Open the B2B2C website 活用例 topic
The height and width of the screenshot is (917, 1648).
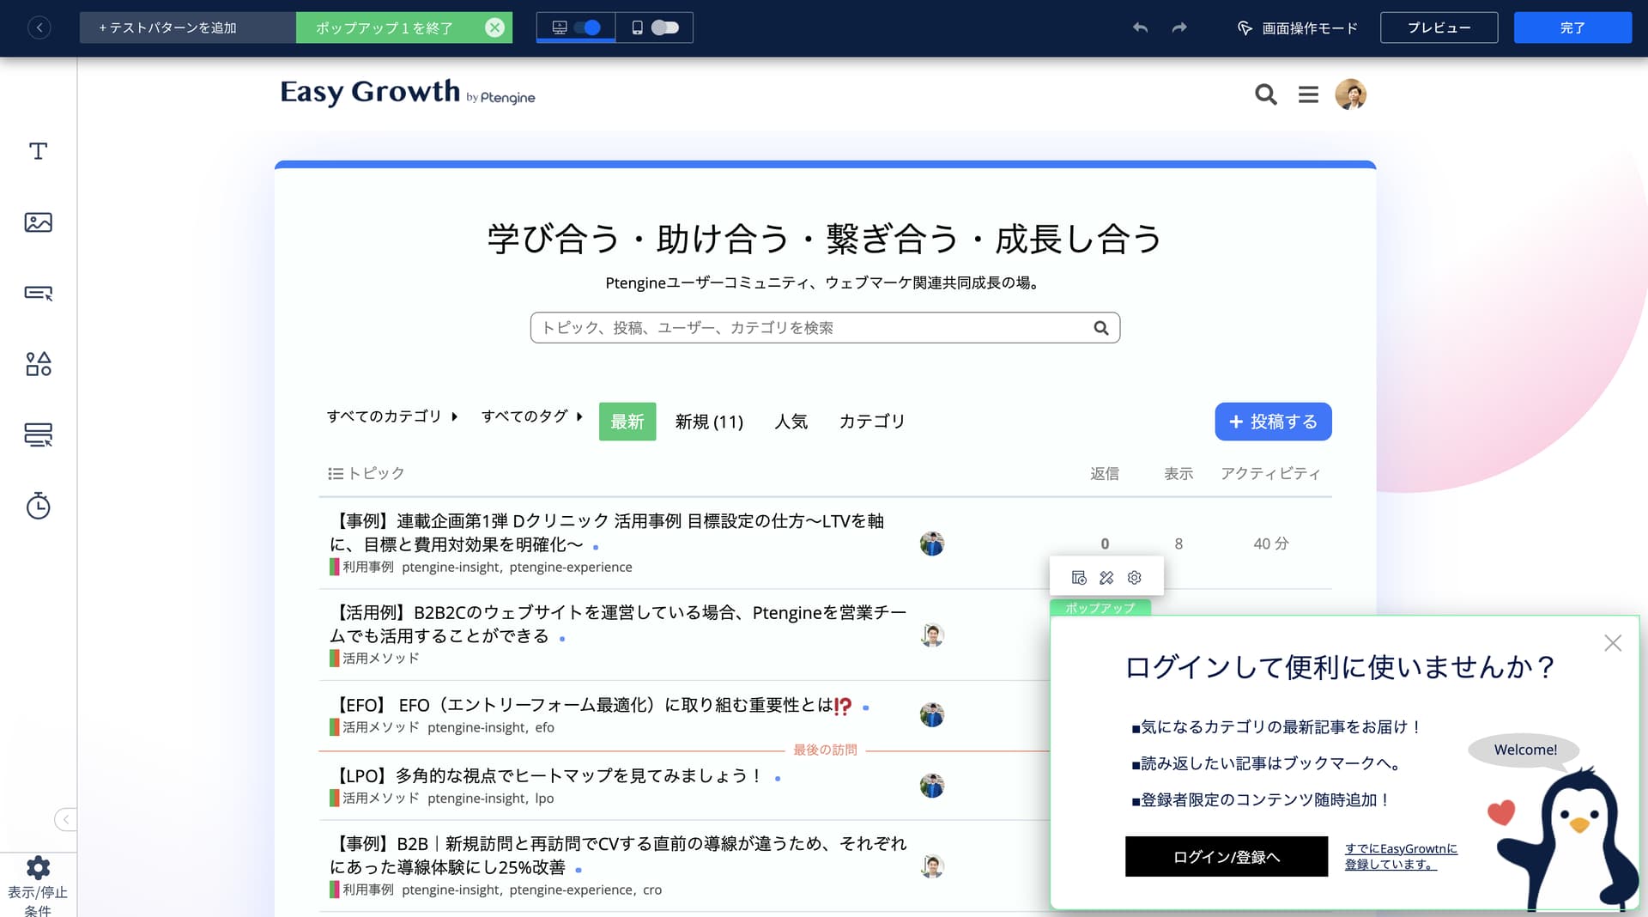point(618,624)
